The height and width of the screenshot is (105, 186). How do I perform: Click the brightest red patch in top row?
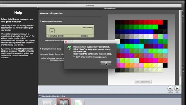point(160,22)
